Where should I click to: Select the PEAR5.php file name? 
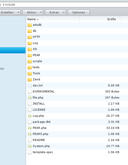(40, 134)
